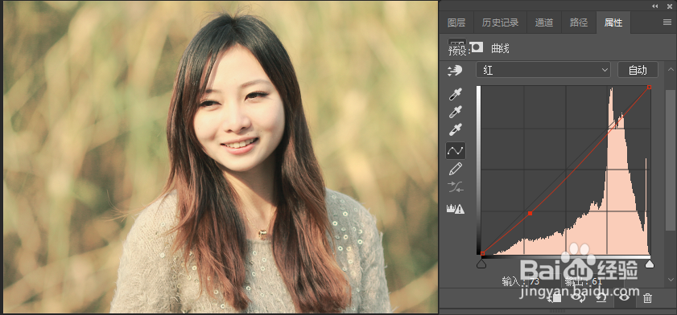Select the pencil draw curve tool
The width and height of the screenshot is (677, 315).
[x=456, y=169]
